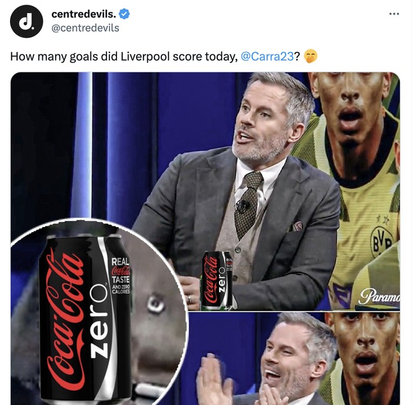The image size is (412, 405).
Task: Click the hand-over-mouth emoji
Action: (311, 57)
